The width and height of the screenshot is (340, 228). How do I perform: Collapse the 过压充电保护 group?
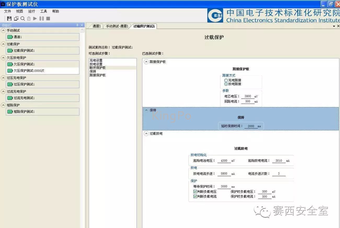(3, 78)
